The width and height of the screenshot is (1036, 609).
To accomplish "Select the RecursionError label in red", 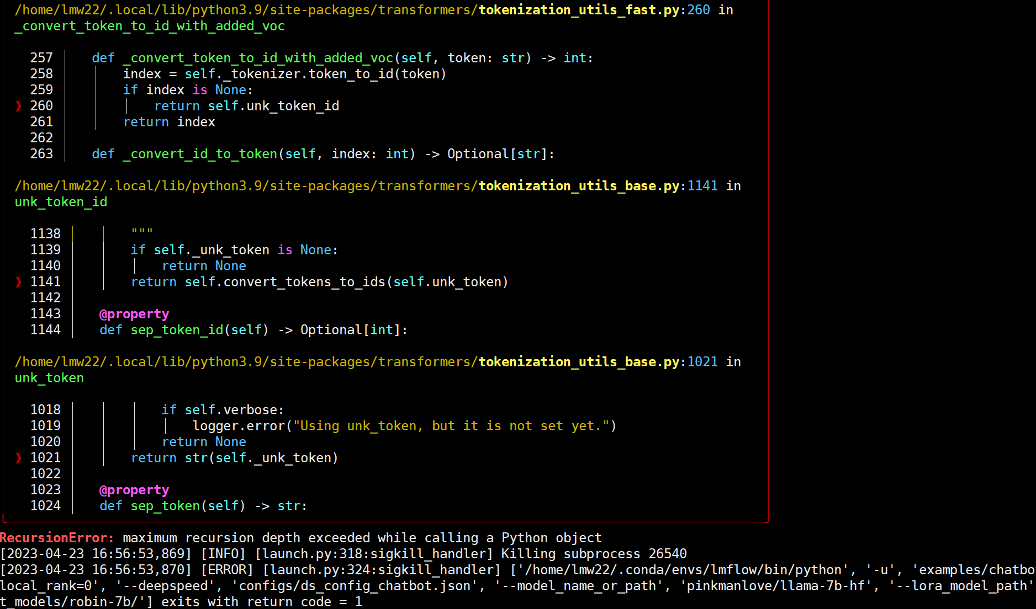I will tap(52, 538).
